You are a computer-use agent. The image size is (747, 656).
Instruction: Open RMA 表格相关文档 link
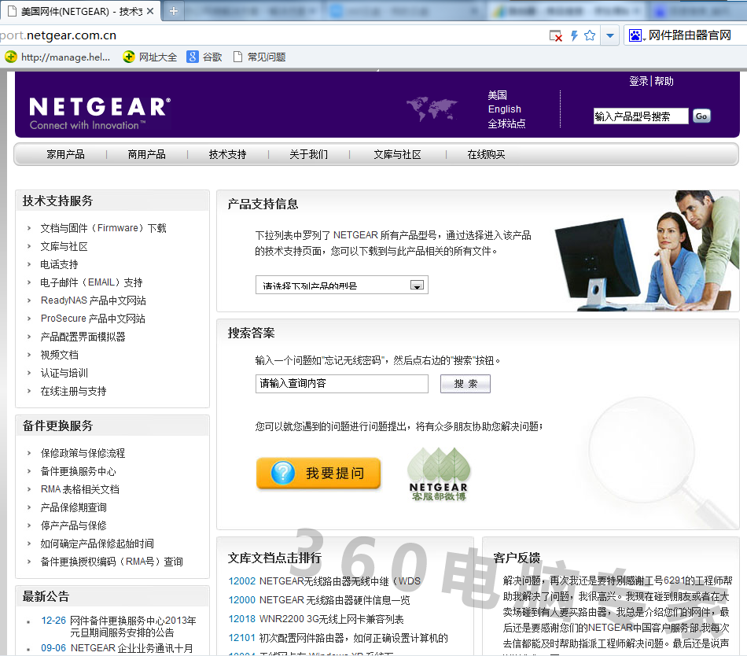[x=80, y=489]
